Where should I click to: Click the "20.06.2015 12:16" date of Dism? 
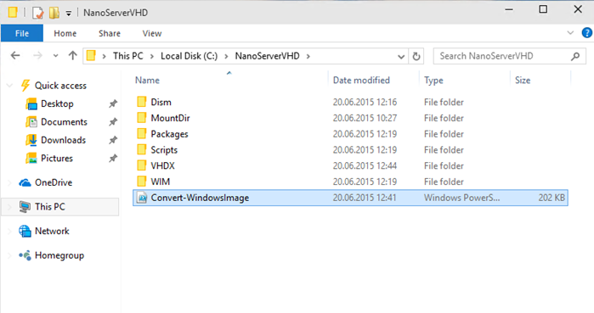click(x=365, y=102)
